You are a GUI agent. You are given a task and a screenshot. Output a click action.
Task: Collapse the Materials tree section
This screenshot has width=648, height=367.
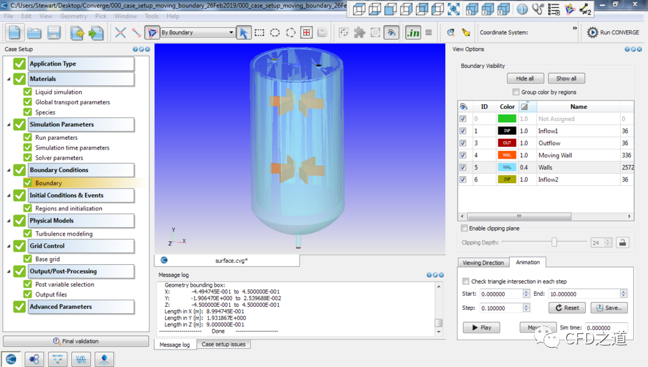point(8,80)
